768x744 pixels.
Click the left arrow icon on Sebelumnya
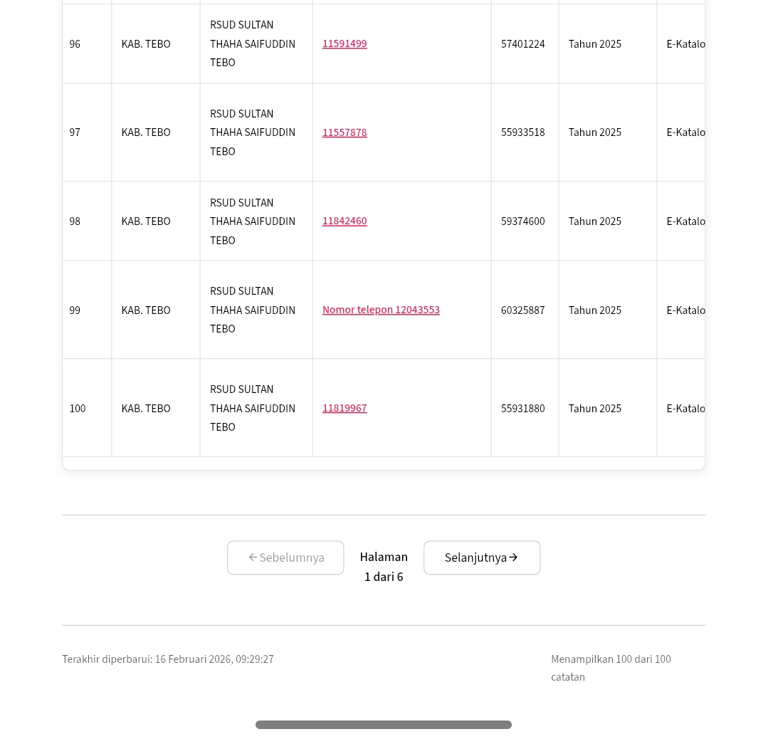[x=253, y=557]
